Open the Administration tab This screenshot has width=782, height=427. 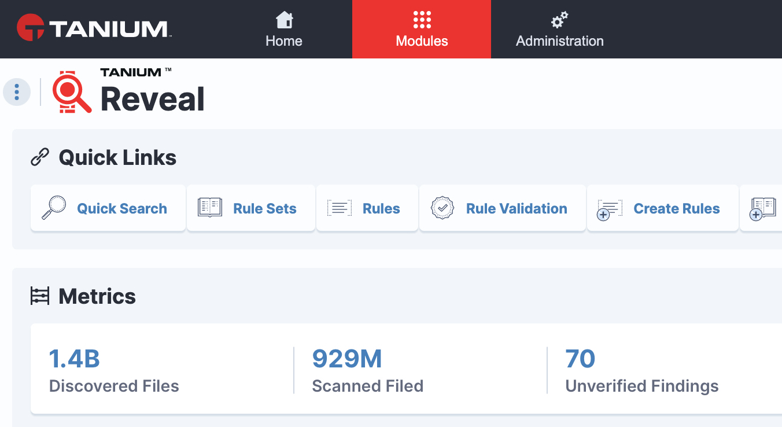(x=560, y=29)
